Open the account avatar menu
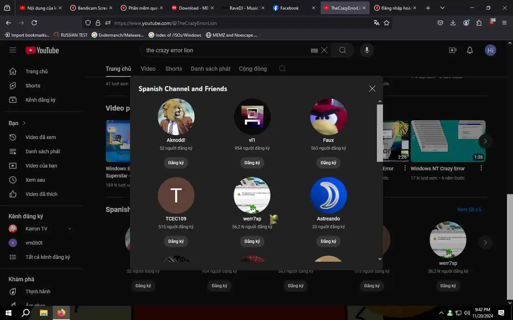 [x=491, y=50]
